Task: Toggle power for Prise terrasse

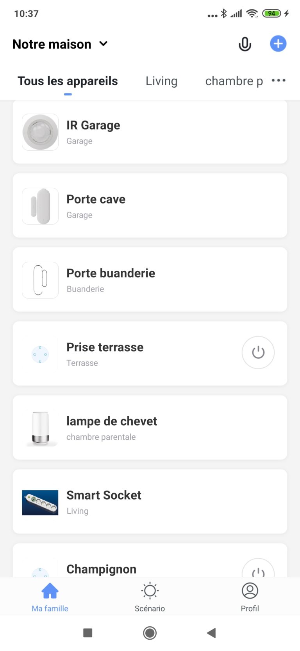Action: [258, 352]
